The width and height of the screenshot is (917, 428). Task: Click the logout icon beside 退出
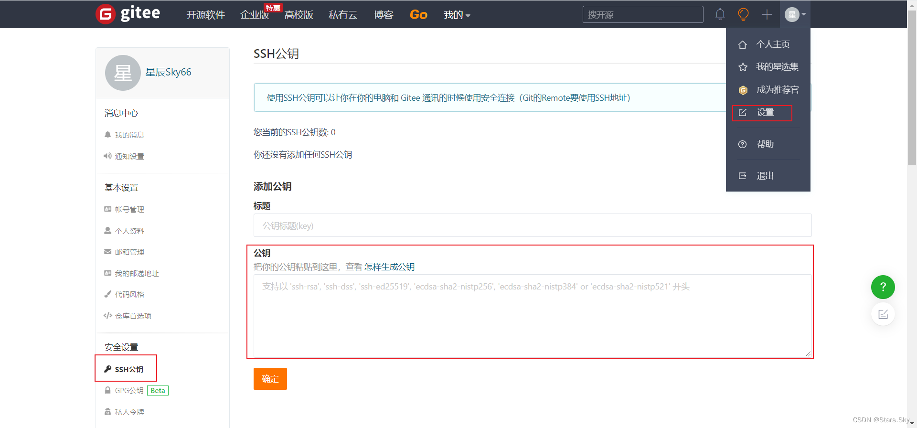coord(742,176)
